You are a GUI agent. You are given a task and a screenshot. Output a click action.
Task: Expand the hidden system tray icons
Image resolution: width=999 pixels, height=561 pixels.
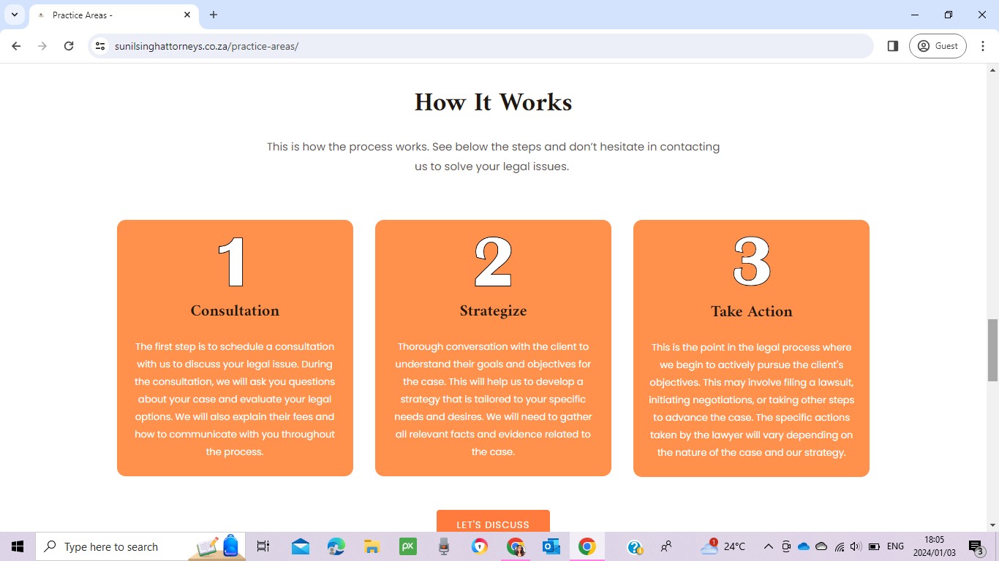[768, 546]
